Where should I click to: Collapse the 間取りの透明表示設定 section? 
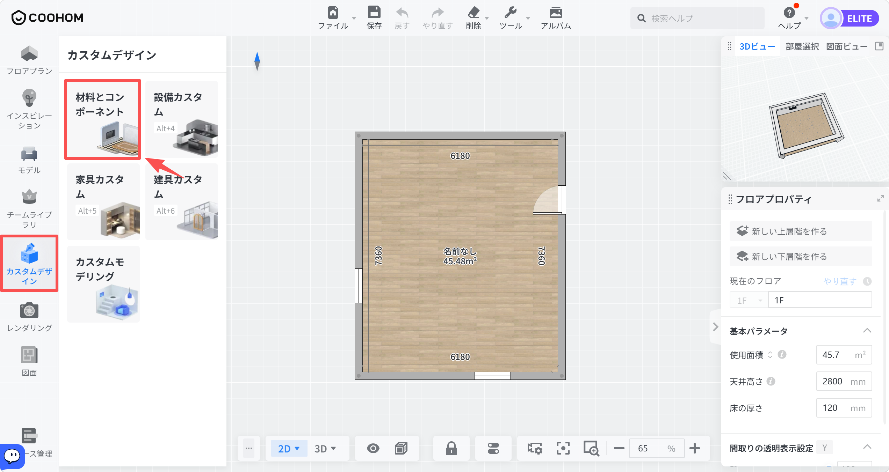[867, 447]
